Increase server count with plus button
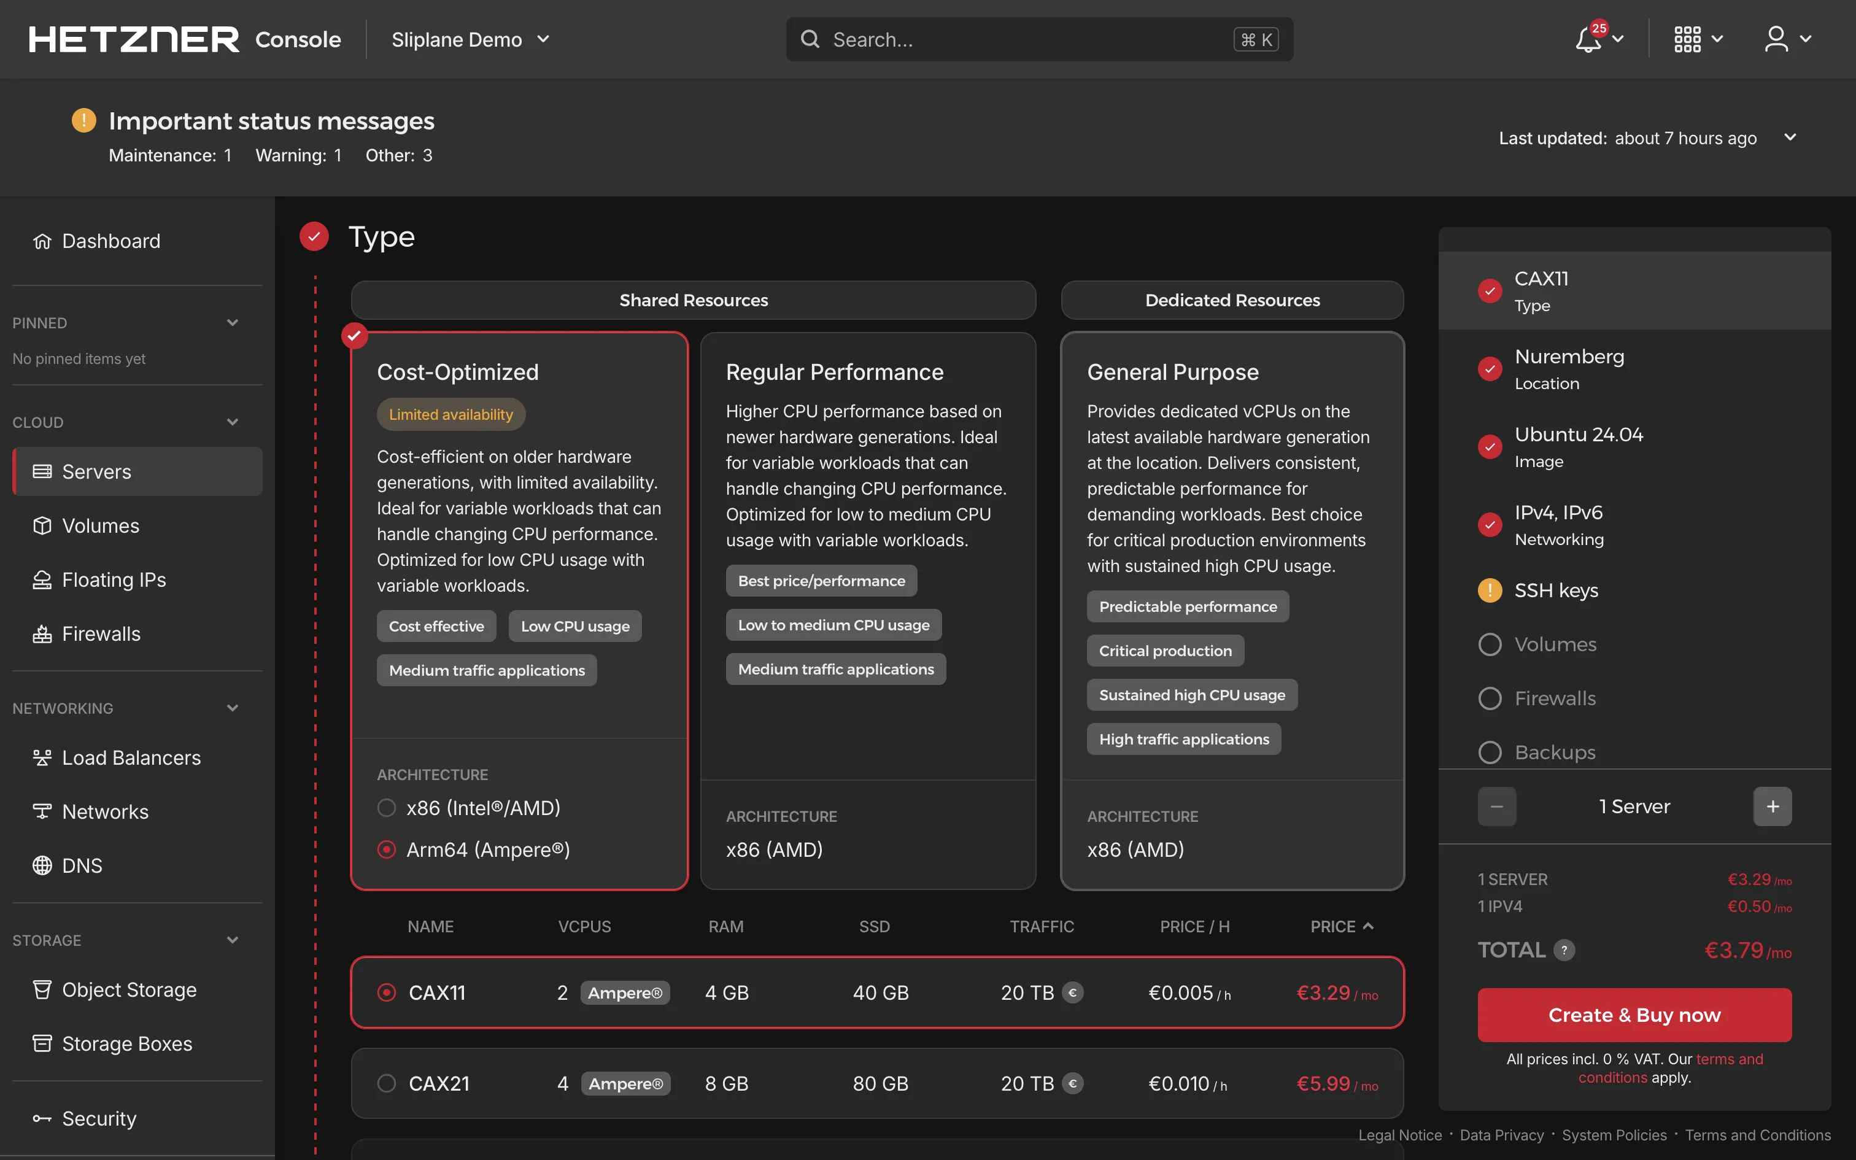Image resolution: width=1856 pixels, height=1160 pixels. (x=1773, y=806)
